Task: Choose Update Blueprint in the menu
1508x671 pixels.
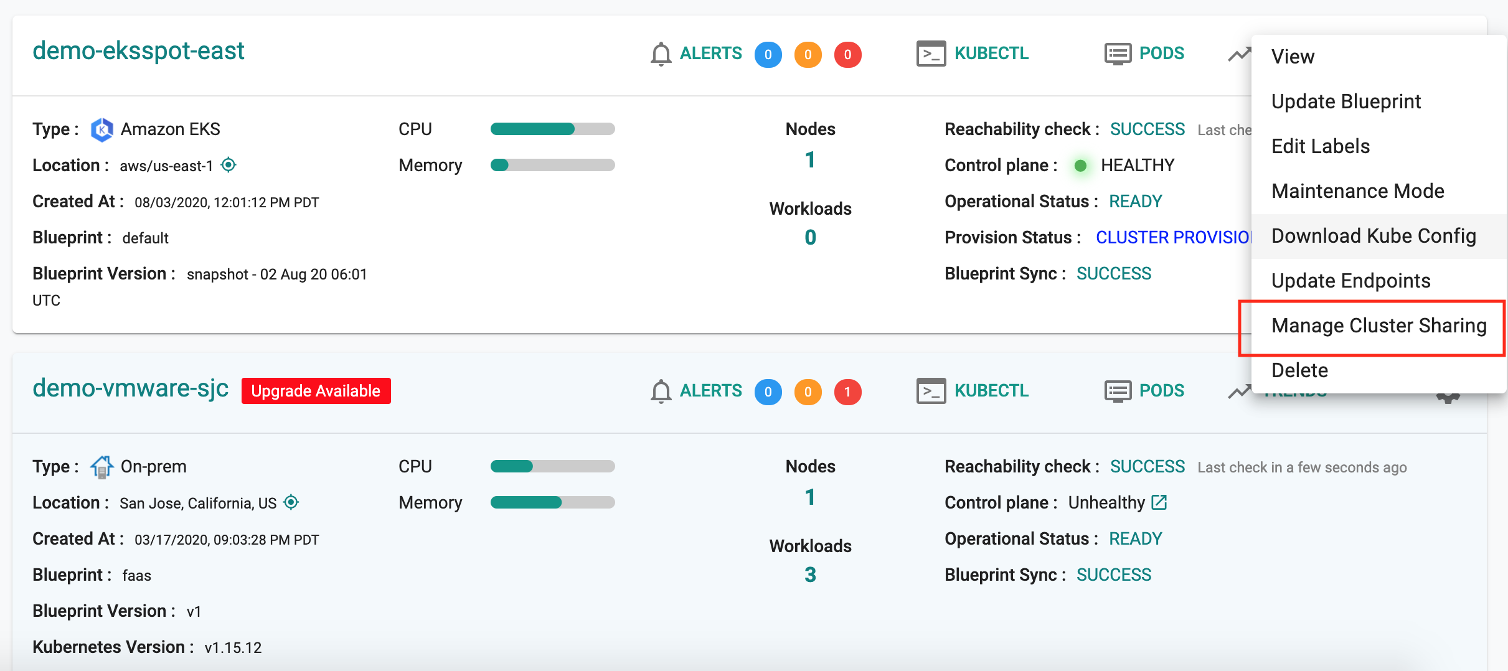Action: pyautogui.click(x=1379, y=101)
